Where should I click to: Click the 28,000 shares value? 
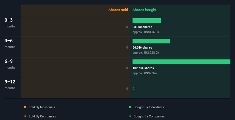click(142, 27)
